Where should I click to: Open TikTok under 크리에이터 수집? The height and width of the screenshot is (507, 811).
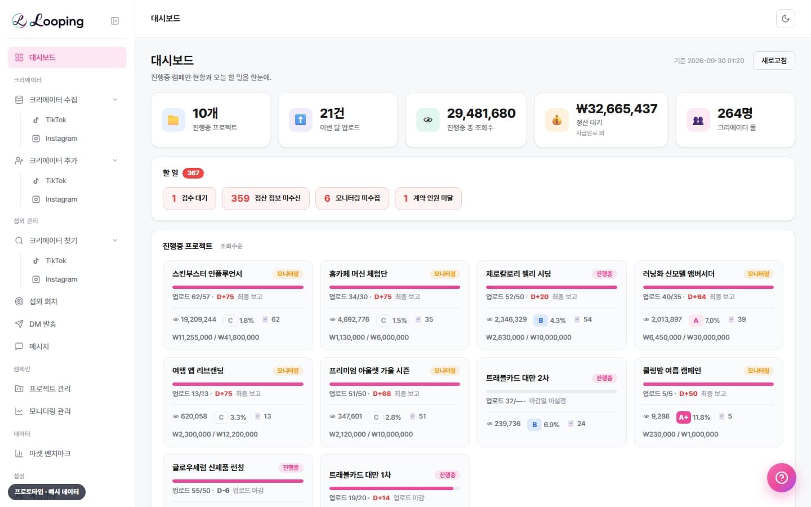[76, 120]
